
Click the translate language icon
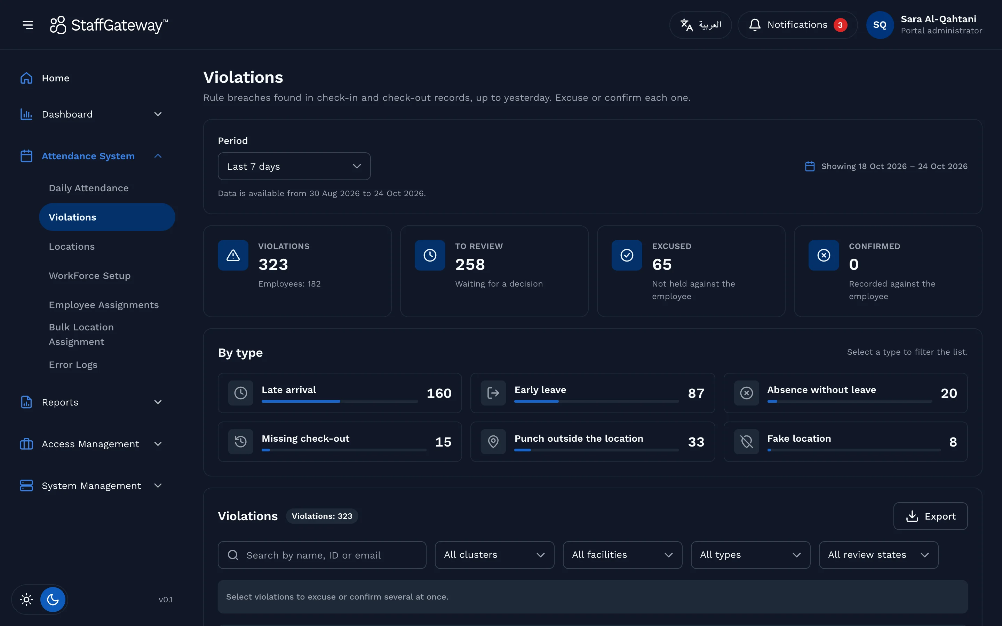(x=686, y=25)
